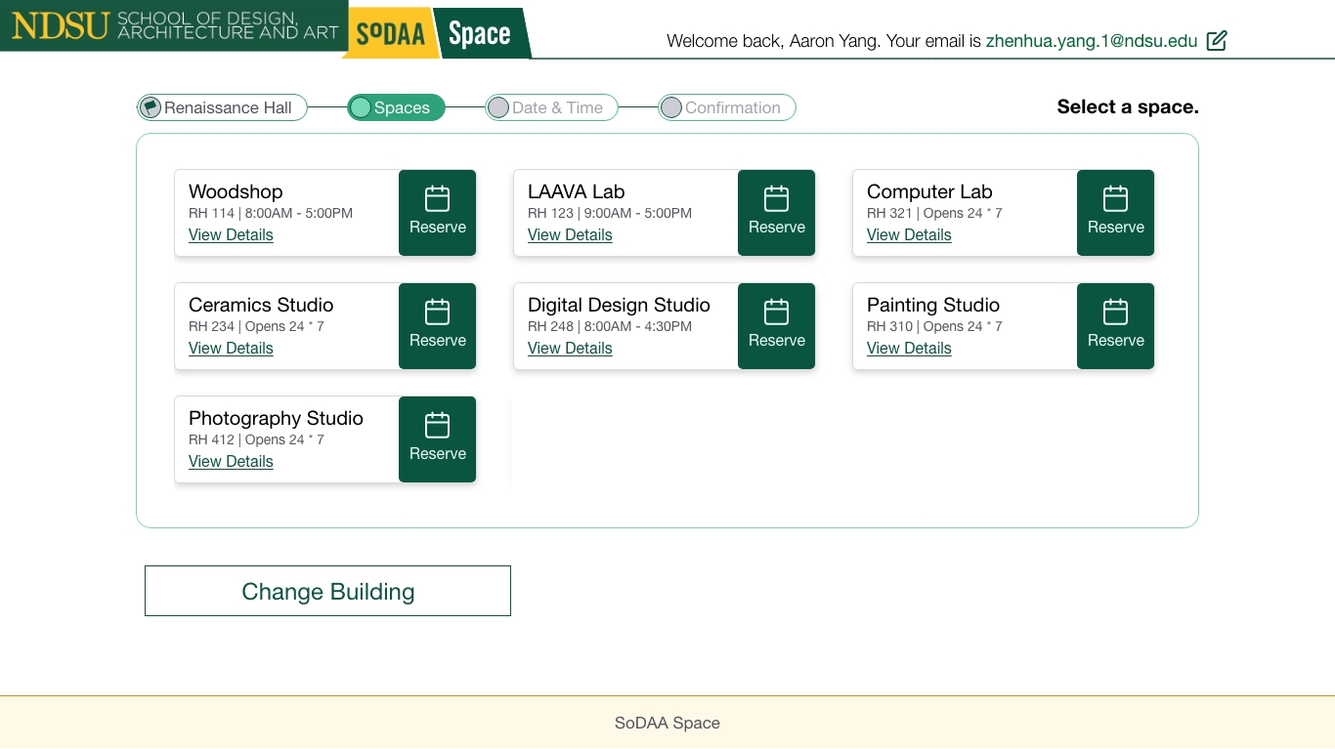Image resolution: width=1335 pixels, height=749 pixels.
Task: Click the Space logo badge
Action: (482, 33)
